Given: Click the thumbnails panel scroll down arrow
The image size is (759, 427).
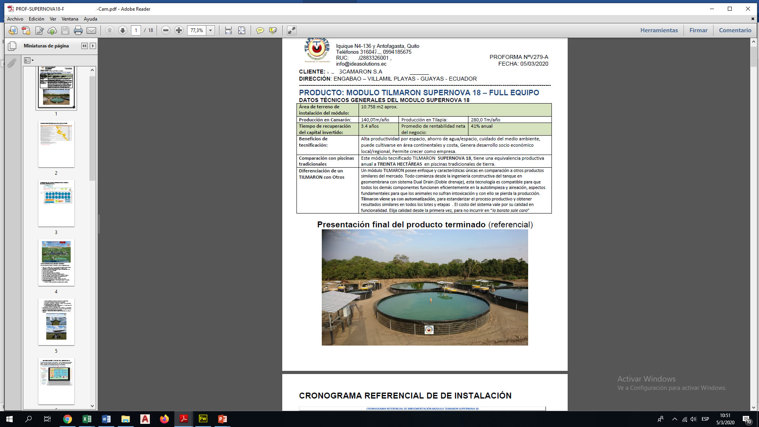Looking at the screenshot, I should pos(93,406).
